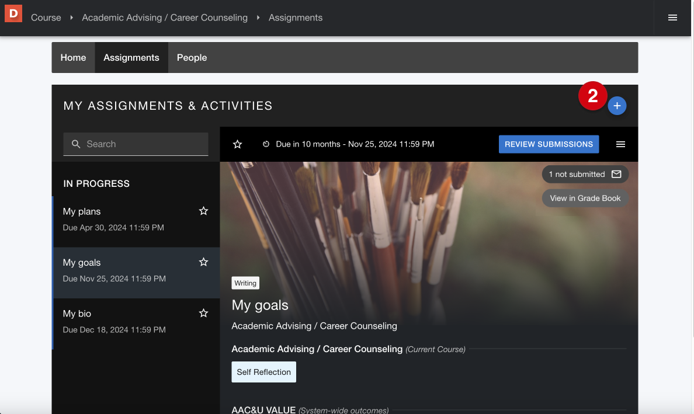
Task: Switch to the Home tab
Action: pyautogui.click(x=73, y=57)
